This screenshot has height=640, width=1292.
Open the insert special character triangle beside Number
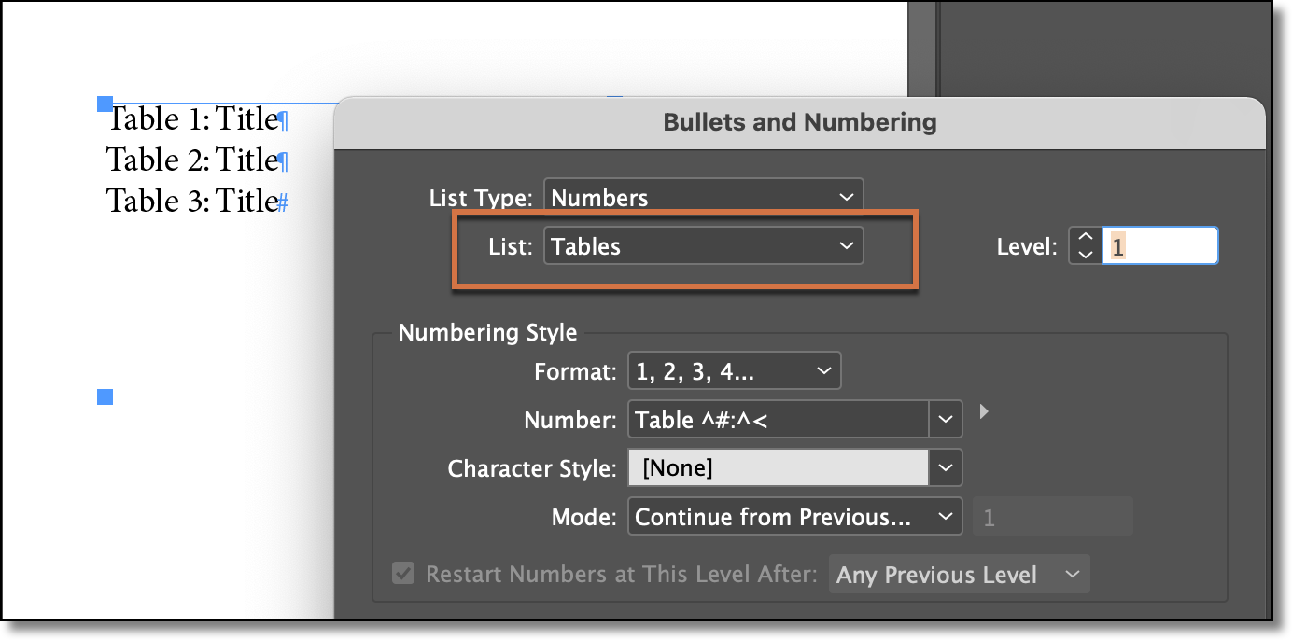tap(984, 410)
